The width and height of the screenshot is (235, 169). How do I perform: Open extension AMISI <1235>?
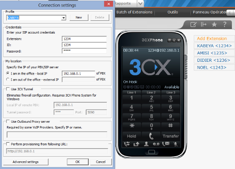[212, 53]
